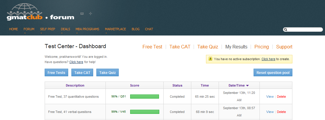Viewport: 325px width, 120px height.
Task: Click 'Free Test, 41 verbal questions' text
Action: coord(70,112)
